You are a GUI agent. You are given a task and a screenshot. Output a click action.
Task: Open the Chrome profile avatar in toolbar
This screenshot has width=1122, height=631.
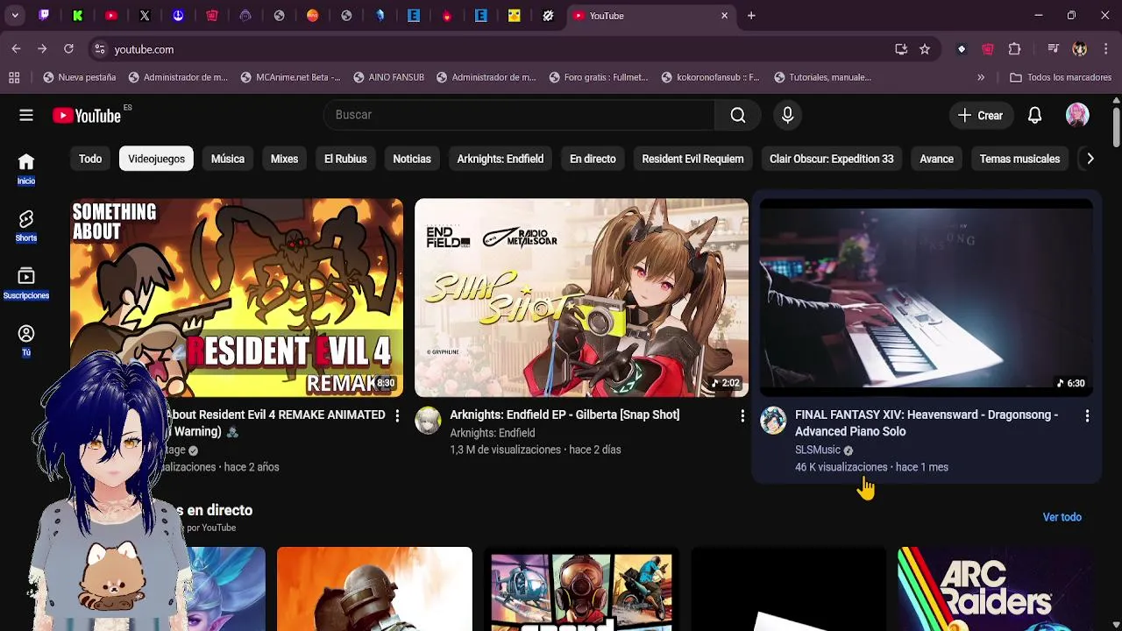click(x=1080, y=49)
